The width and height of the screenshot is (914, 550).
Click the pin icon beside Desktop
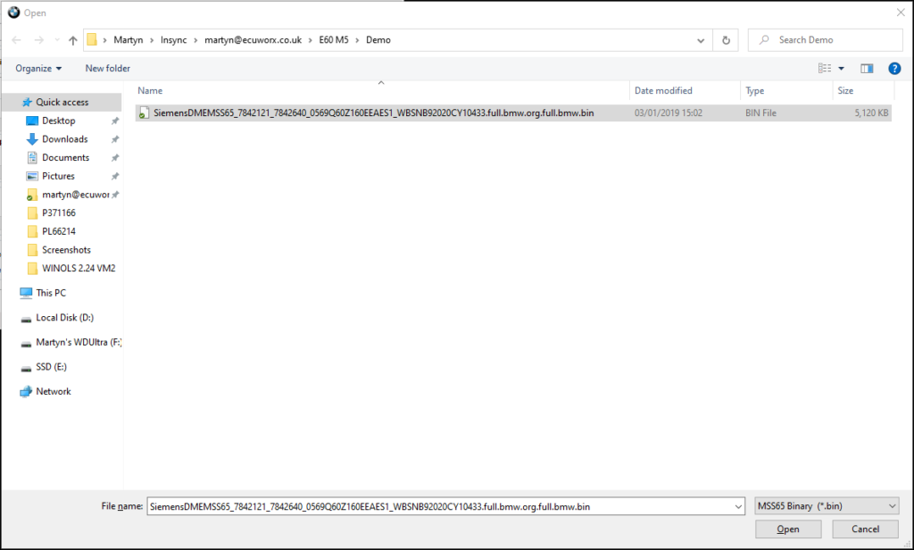point(115,121)
